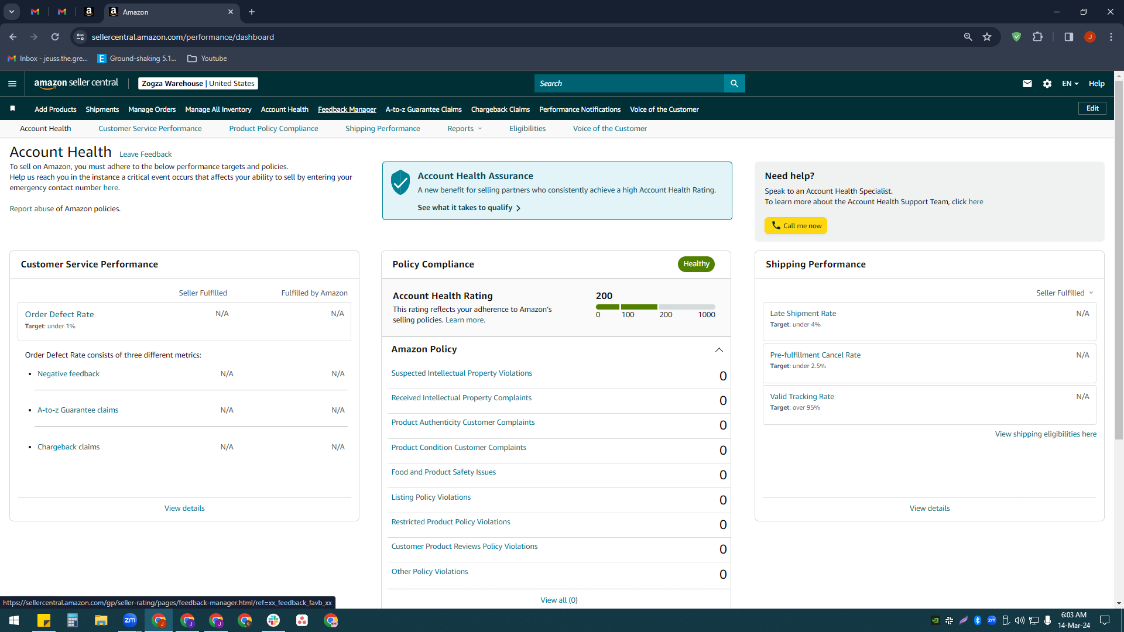Click the browser back arrow

pos(13,37)
